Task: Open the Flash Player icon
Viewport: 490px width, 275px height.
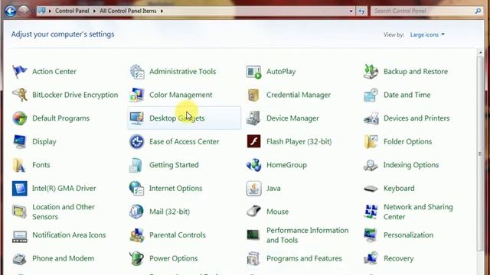Action: pos(253,141)
